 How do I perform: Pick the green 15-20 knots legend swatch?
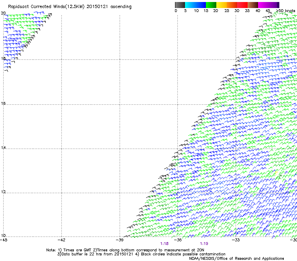(x=211, y=5)
